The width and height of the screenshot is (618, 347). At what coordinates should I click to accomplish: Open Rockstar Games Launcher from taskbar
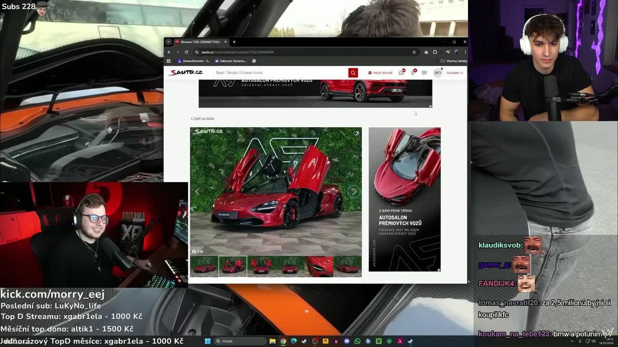326,341
